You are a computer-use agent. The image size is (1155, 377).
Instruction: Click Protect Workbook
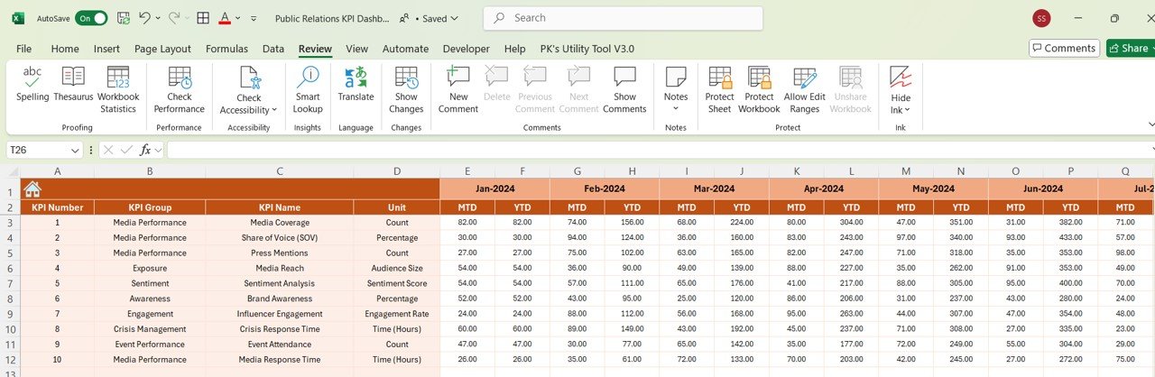[x=759, y=90]
